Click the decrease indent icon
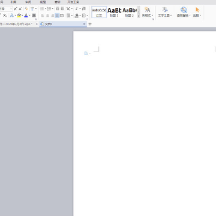Screen dimensions: 216x216 pyautogui.click(x=58, y=9)
